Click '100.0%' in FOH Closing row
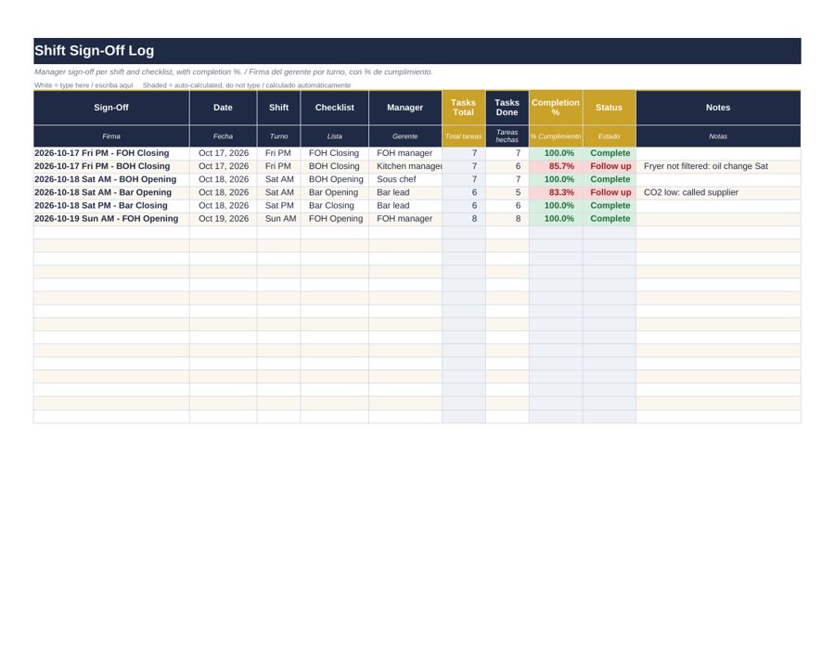The width and height of the screenshot is (835, 645). click(556, 153)
